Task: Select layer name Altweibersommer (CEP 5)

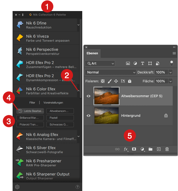Action: click(x=142, y=96)
